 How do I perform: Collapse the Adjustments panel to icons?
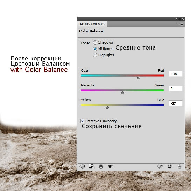177,19
